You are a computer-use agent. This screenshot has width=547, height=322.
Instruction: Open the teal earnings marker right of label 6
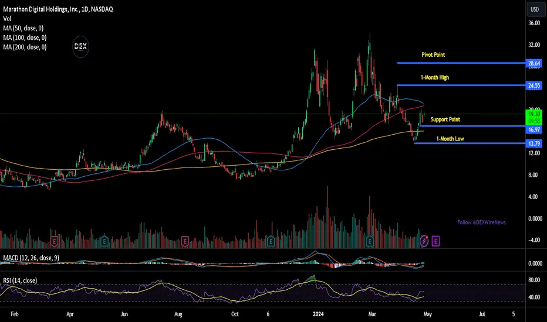click(271, 241)
